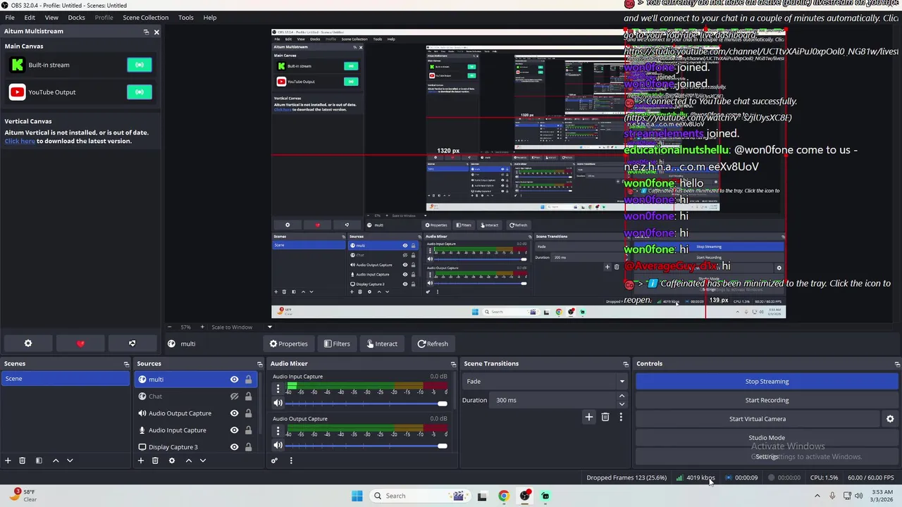
Task: Hide the Audio Input Capture source
Action: 235,430
